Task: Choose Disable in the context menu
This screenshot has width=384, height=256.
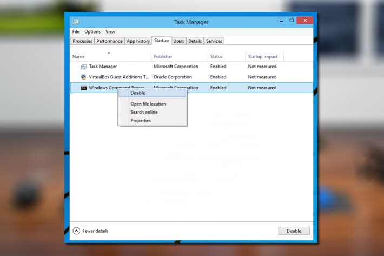Action: coord(153,93)
